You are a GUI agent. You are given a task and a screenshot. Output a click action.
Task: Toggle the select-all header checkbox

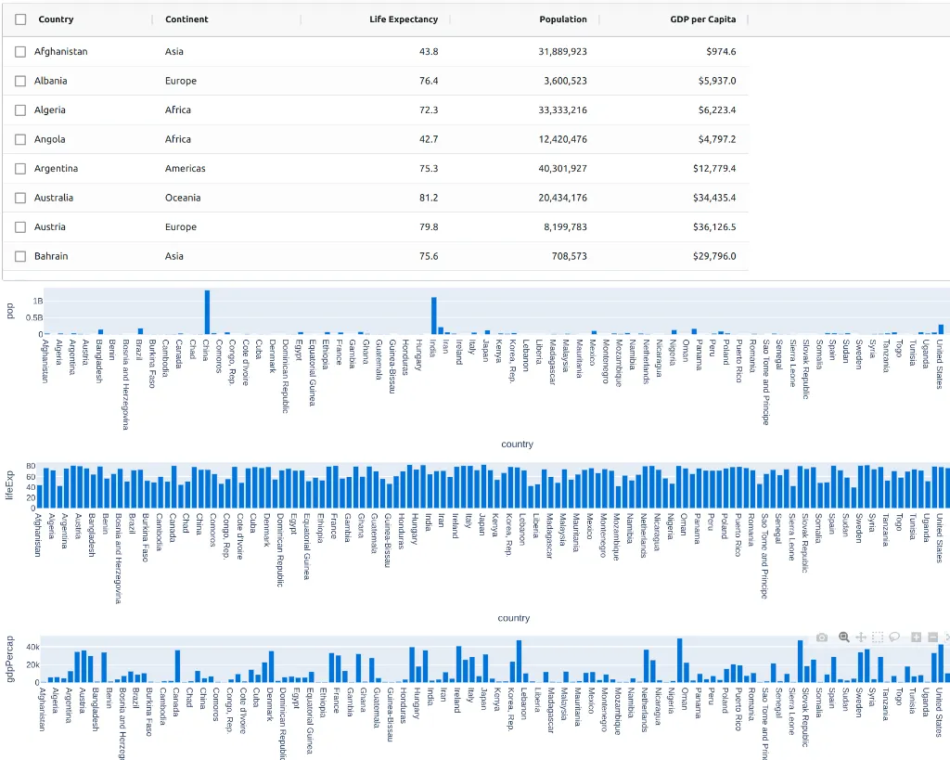coord(20,19)
